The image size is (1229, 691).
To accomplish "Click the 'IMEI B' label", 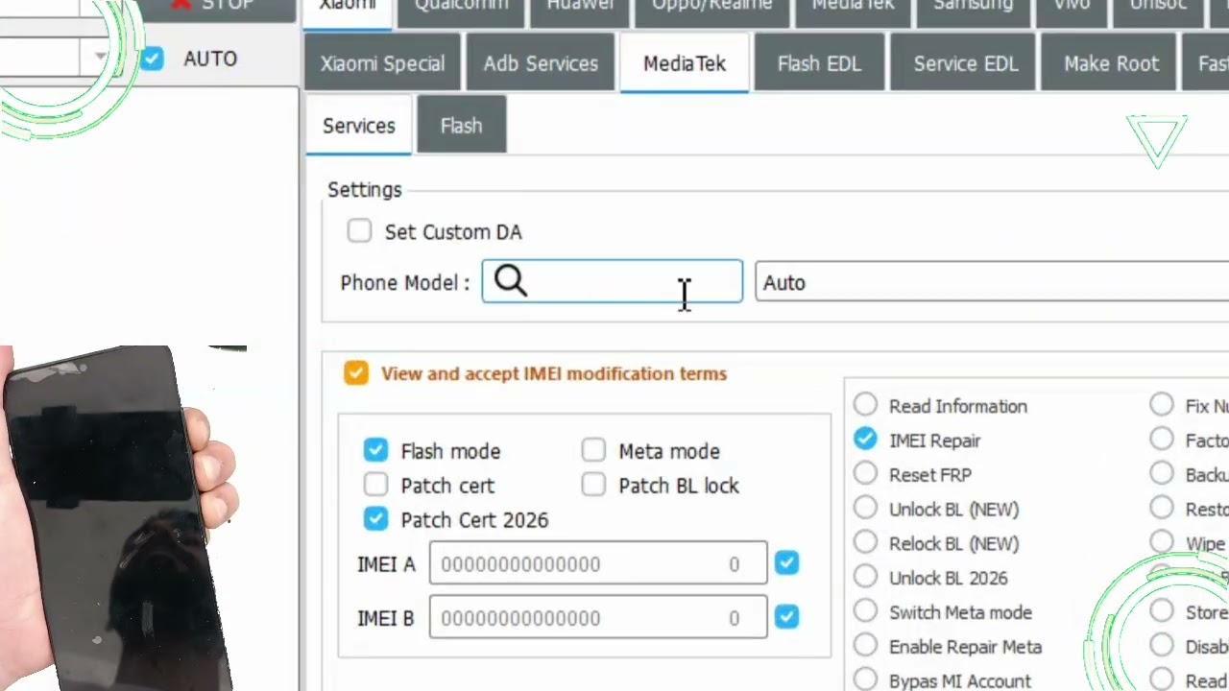I will click(x=386, y=618).
